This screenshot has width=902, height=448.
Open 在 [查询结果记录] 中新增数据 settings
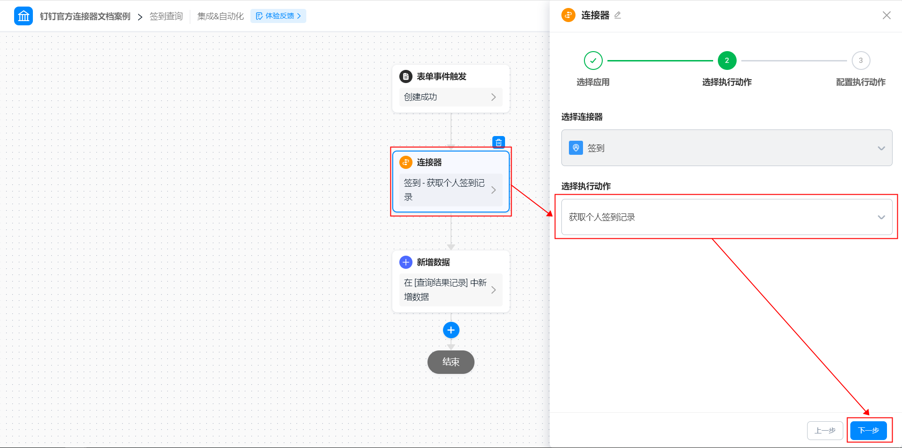point(451,290)
